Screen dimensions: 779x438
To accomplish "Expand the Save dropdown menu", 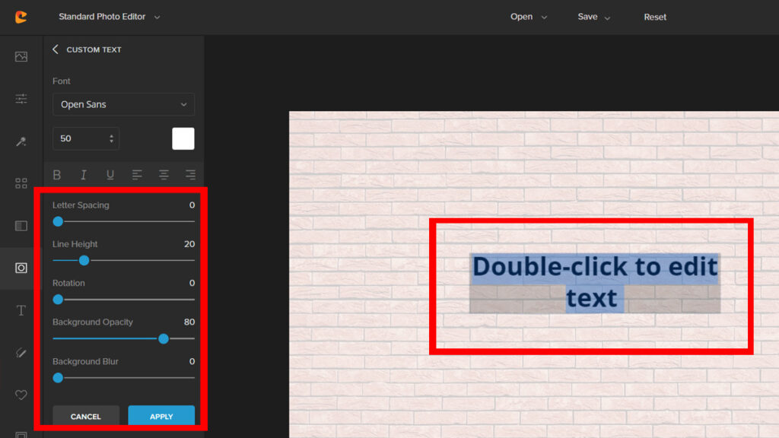I will point(593,17).
